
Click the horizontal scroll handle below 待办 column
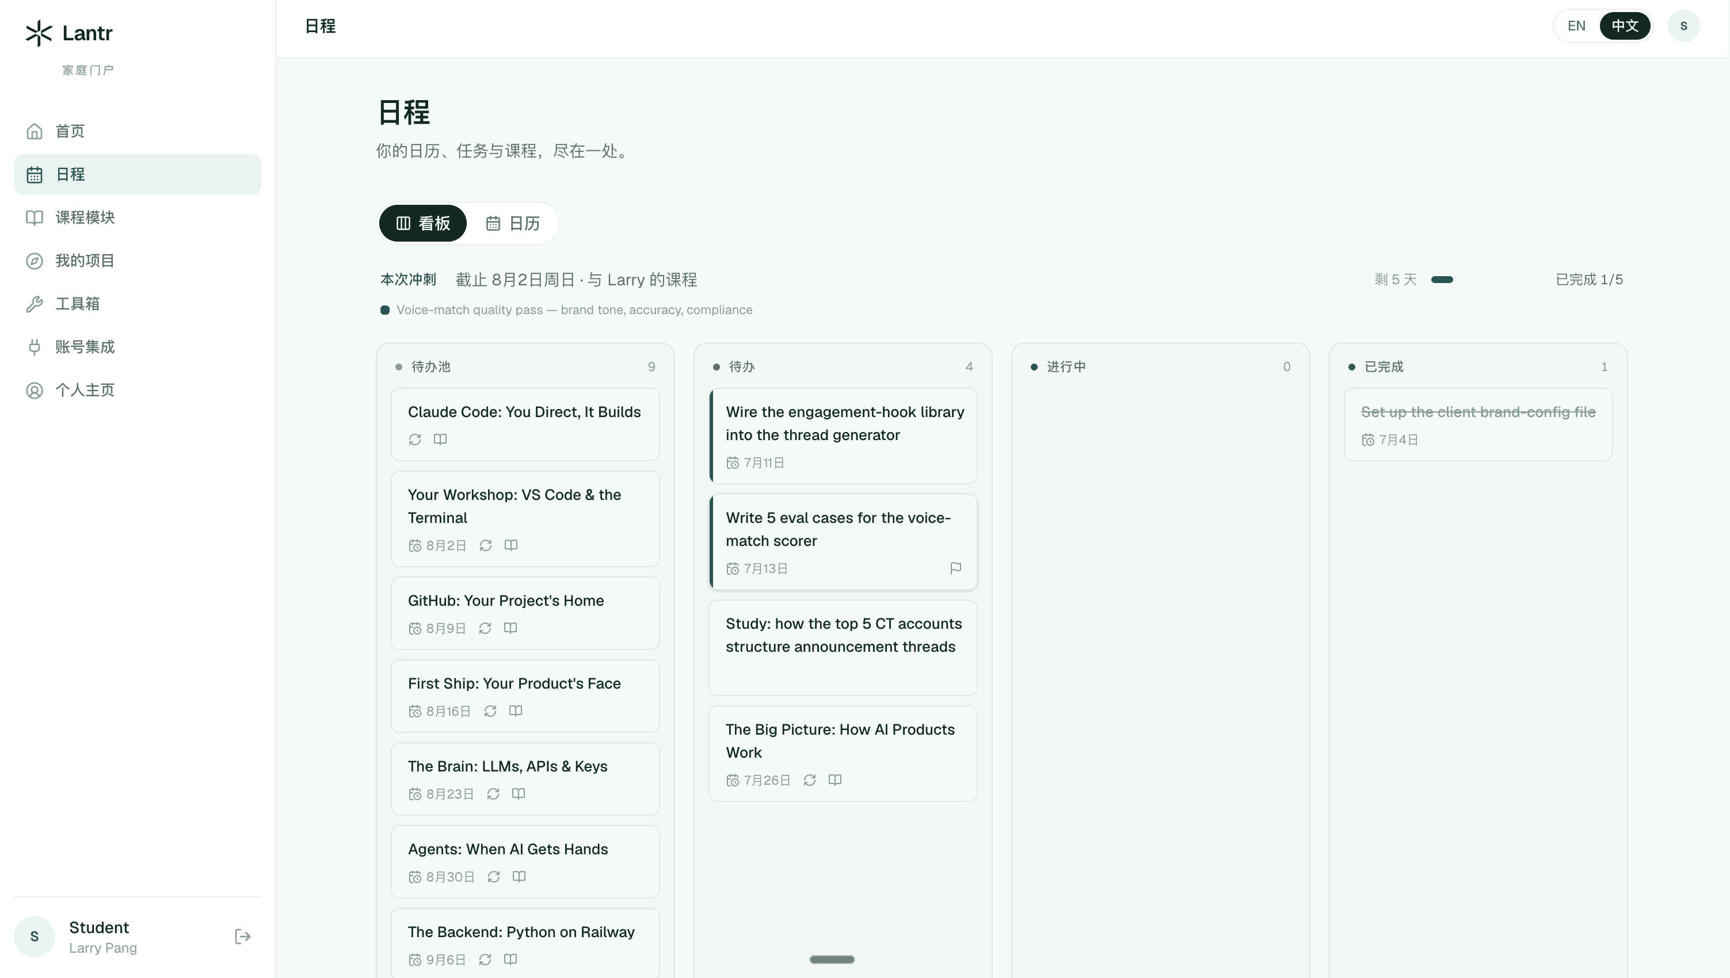(832, 959)
